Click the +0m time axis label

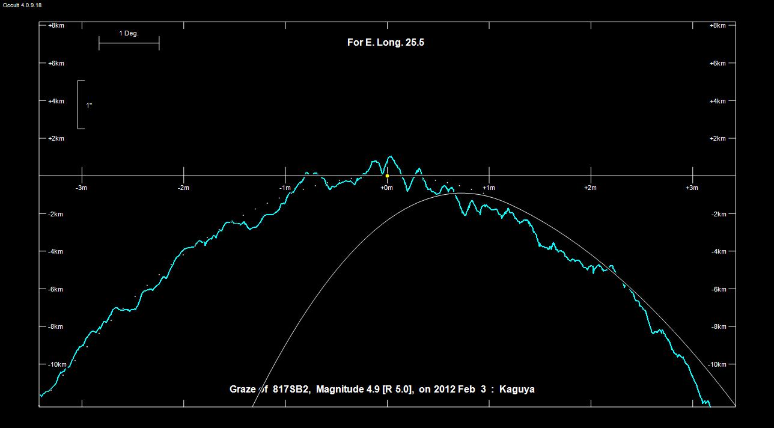(387, 188)
